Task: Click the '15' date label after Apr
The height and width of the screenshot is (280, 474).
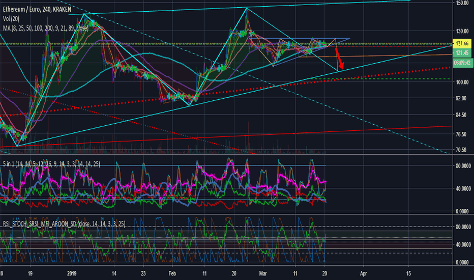Action: point(409,274)
